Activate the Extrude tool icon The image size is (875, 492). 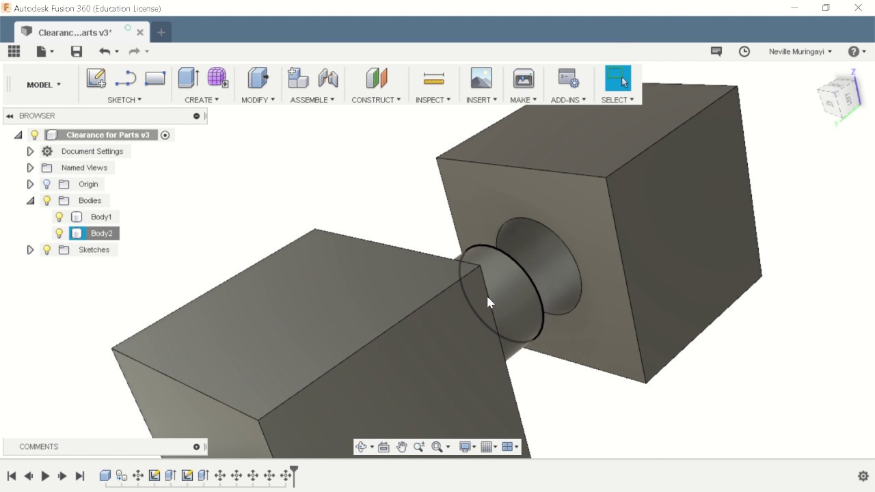(188, 78)
